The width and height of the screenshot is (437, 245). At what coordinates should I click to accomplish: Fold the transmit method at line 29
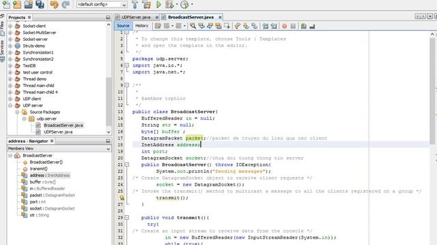tap(127, 218)
